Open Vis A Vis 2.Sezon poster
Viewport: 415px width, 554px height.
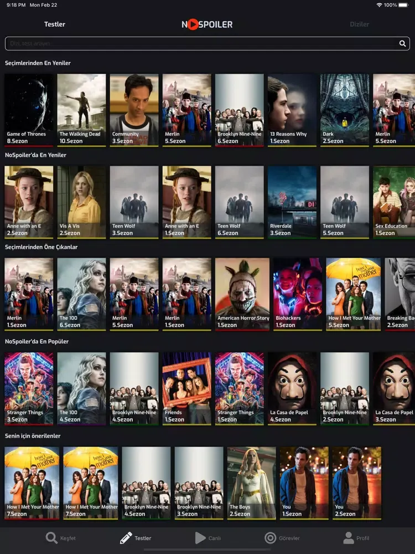click(x=81, y=202)
